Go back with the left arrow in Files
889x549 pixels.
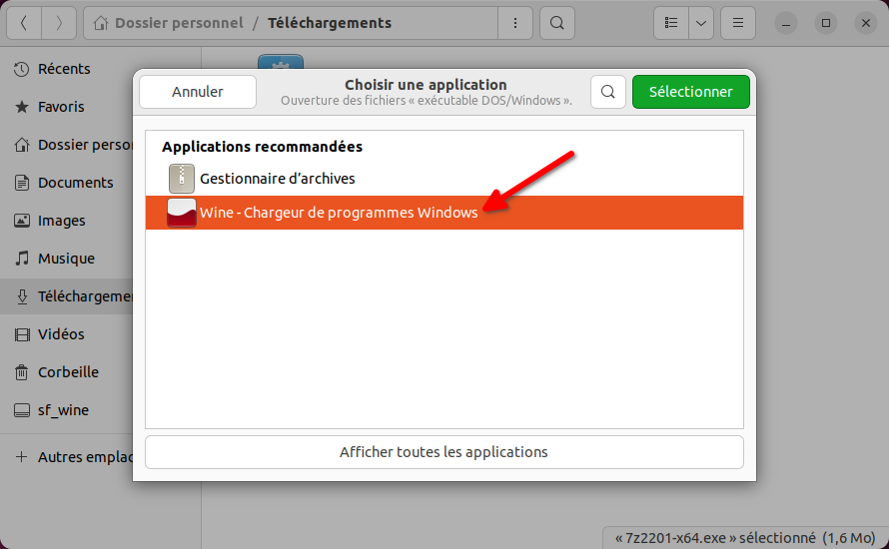coord(24,23)
